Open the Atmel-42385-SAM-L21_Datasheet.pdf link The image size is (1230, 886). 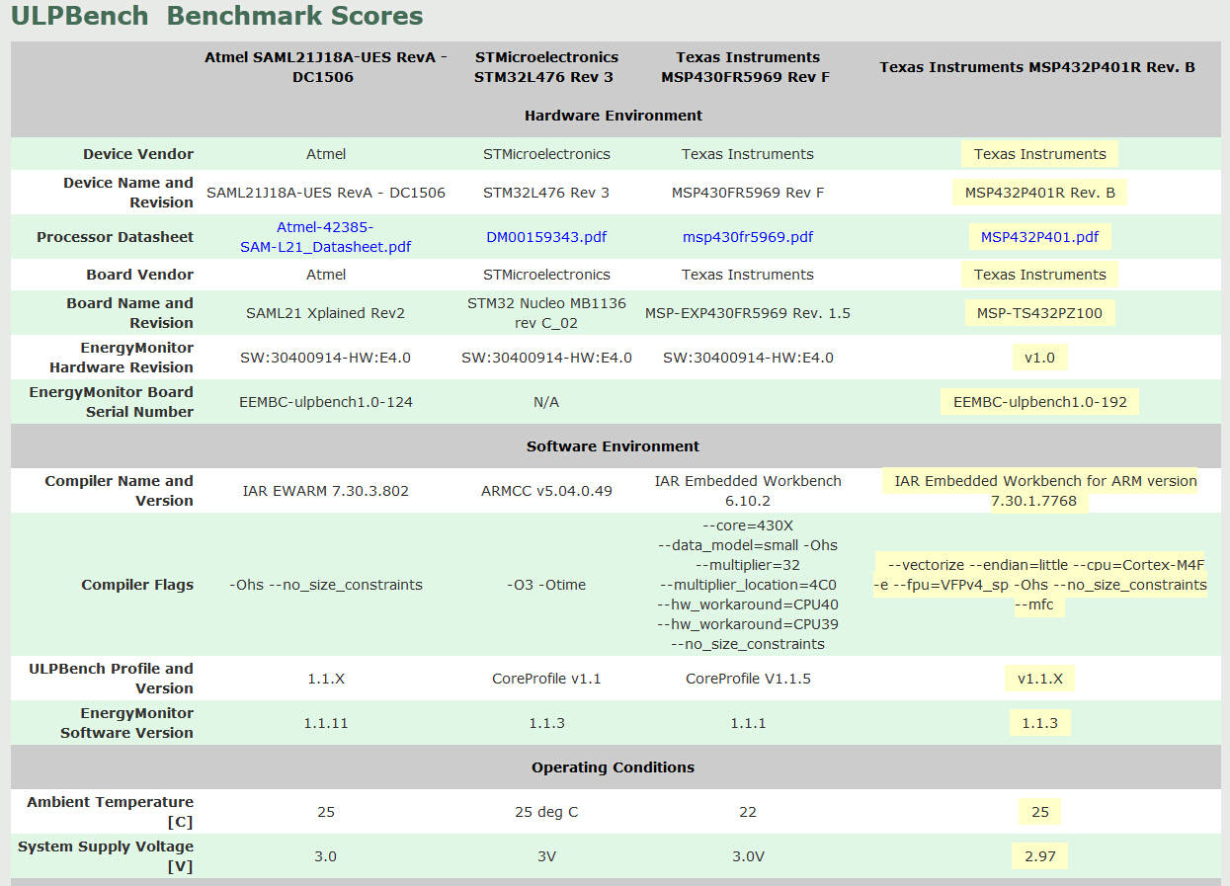[x=326, y=237]
